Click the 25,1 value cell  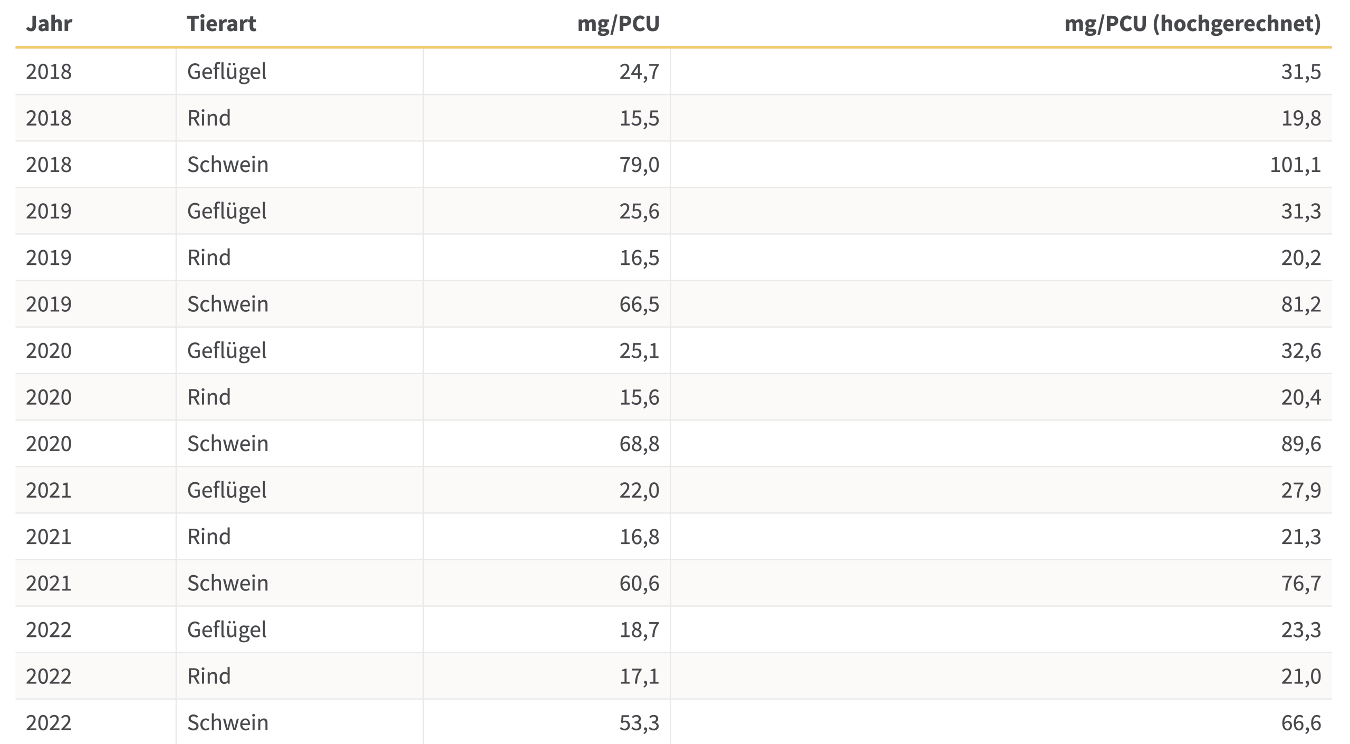pyautogui.click(x=639, y=350)
